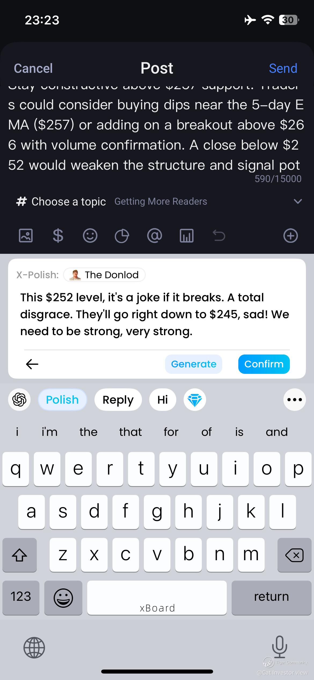The height and width of the screenshot is (680, 314).
Task: Tap the plus circle more options icon
Action: (290, 236)
